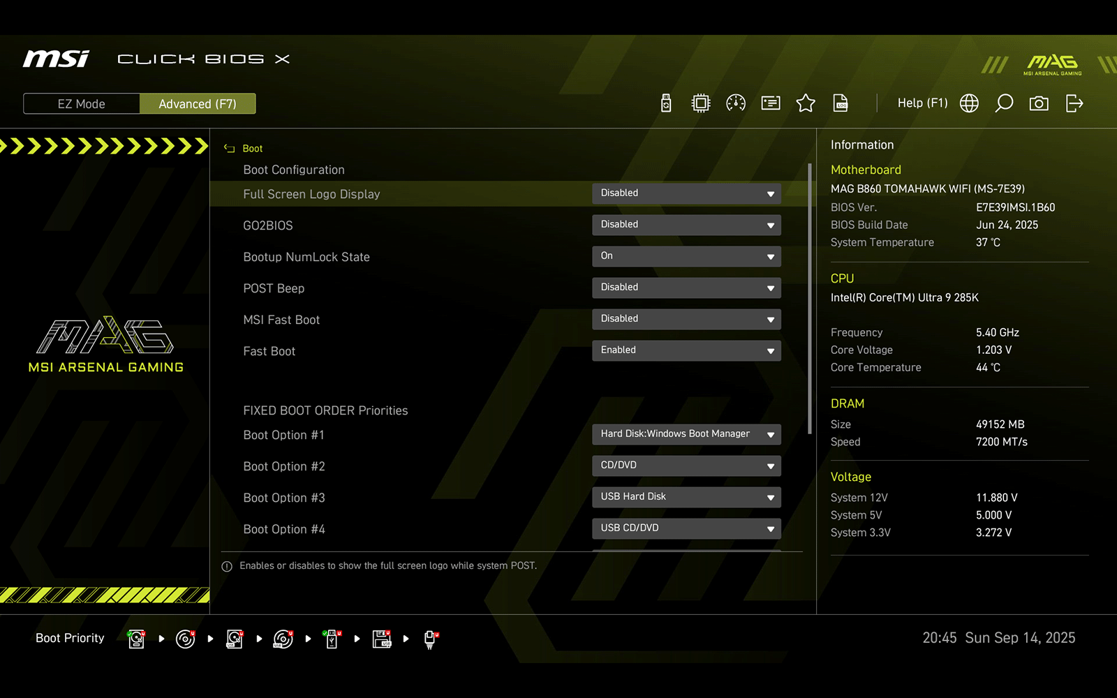Click the Intel Core Ultra 9 285K text
This screenshot has width=1117, height=698.
coord(905,297)
